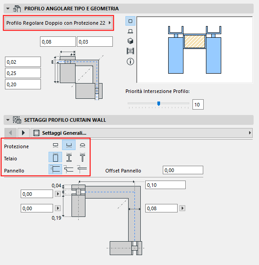The image size is (259, 265).
Task: Click the curtain wall settings icon in the header
Action: [x=17, y=120]
